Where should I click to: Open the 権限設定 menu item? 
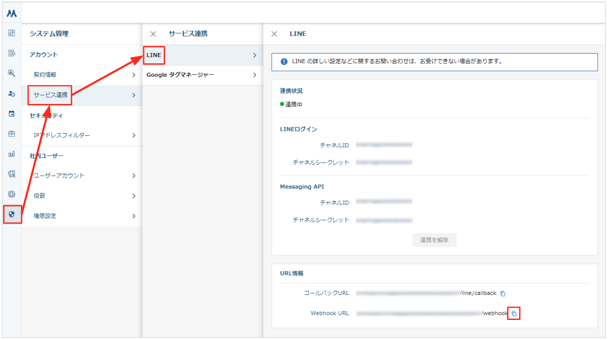[82, 216]
